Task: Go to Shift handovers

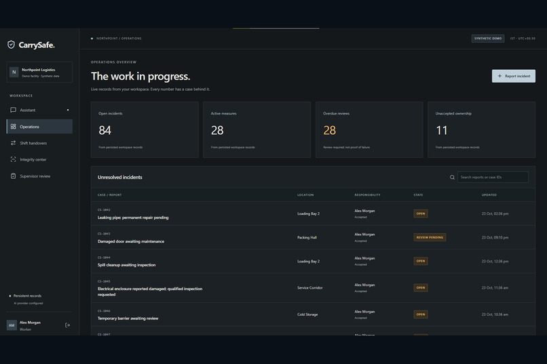Action: pyautogui.click(x=39, y=143)
